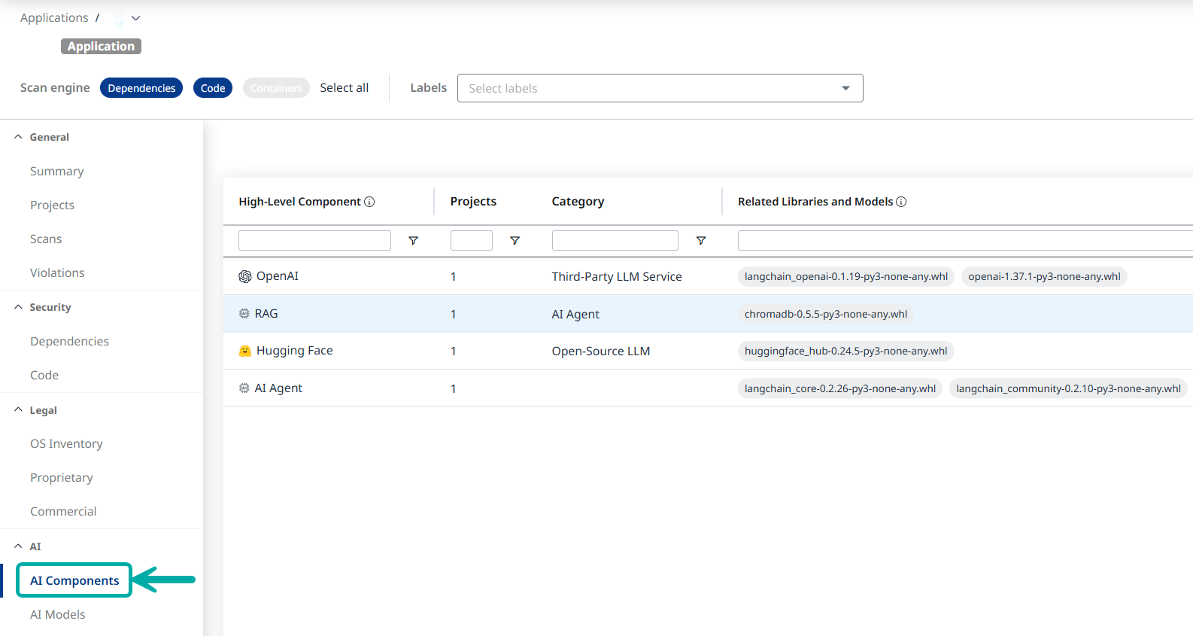Open filter for High-Level Component column

tap(413, 241)
